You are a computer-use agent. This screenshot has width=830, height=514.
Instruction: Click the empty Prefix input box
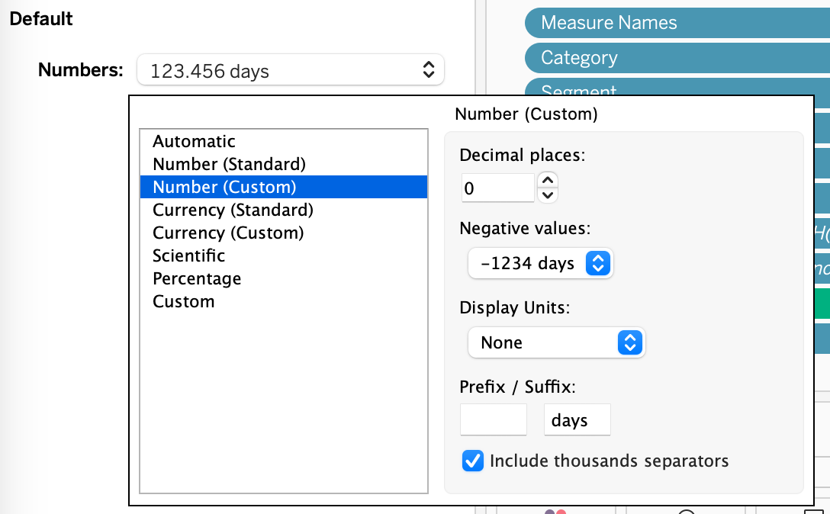tap(493, 419)
